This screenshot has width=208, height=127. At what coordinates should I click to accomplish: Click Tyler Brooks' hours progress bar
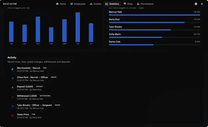pyautogui.click(x=155, y=30)
